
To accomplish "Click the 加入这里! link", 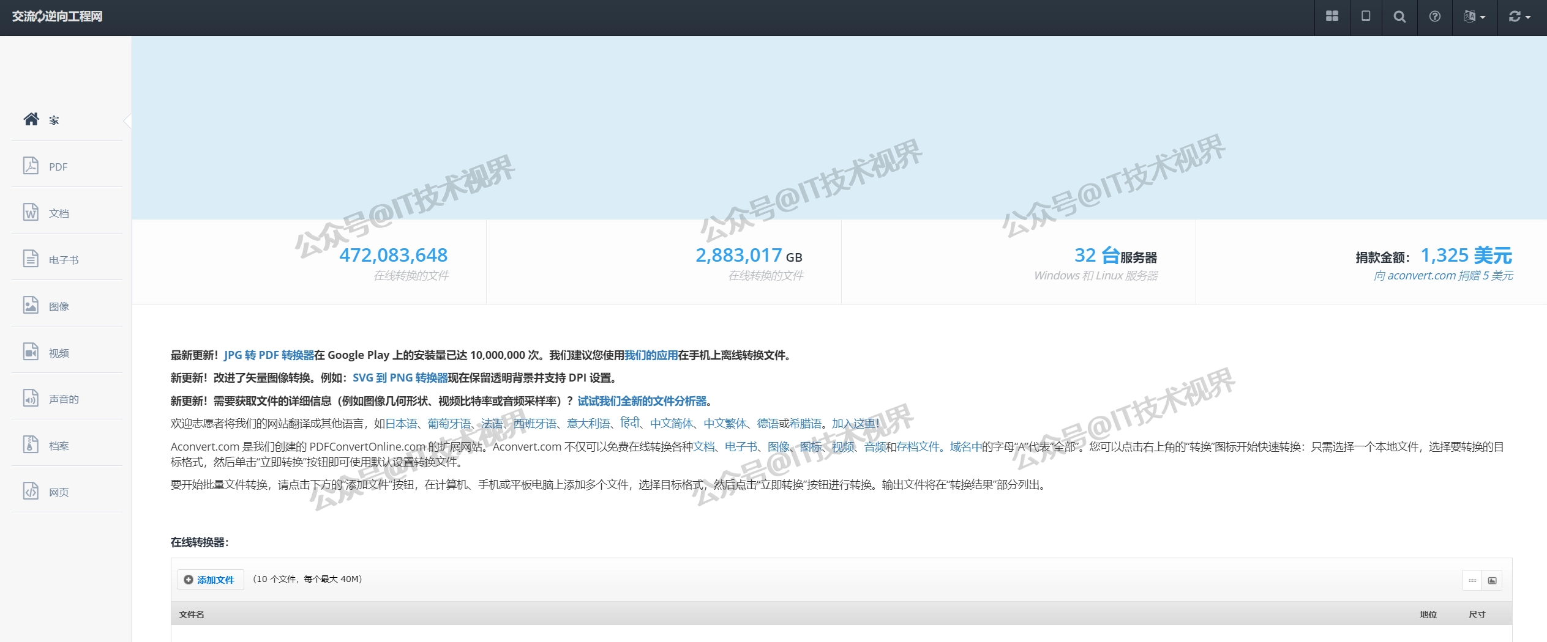I will coord(856,424).
